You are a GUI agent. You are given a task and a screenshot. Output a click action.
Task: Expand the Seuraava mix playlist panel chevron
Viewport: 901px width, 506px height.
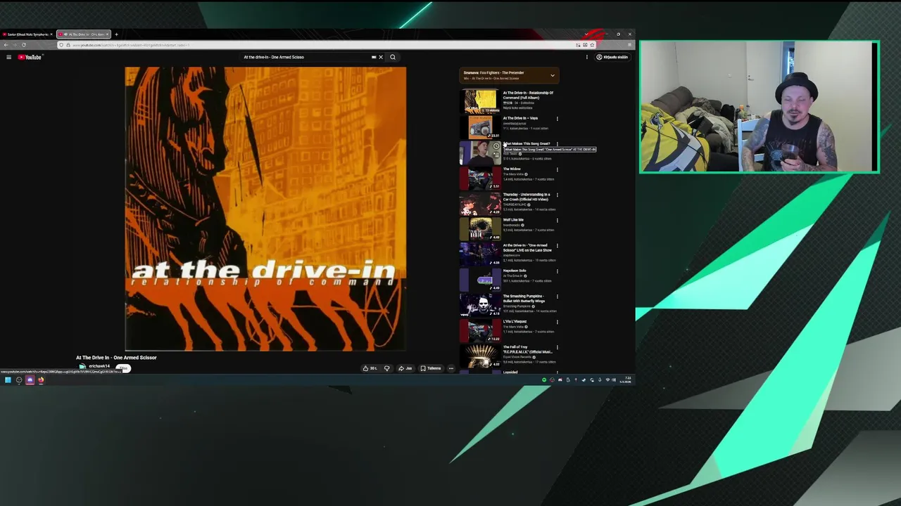click(553, 75)
